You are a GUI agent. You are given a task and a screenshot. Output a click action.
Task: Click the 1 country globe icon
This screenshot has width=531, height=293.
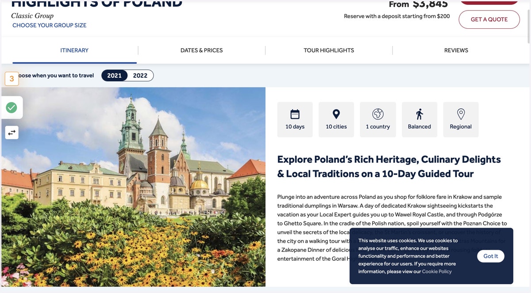click(x=378, y=114)
